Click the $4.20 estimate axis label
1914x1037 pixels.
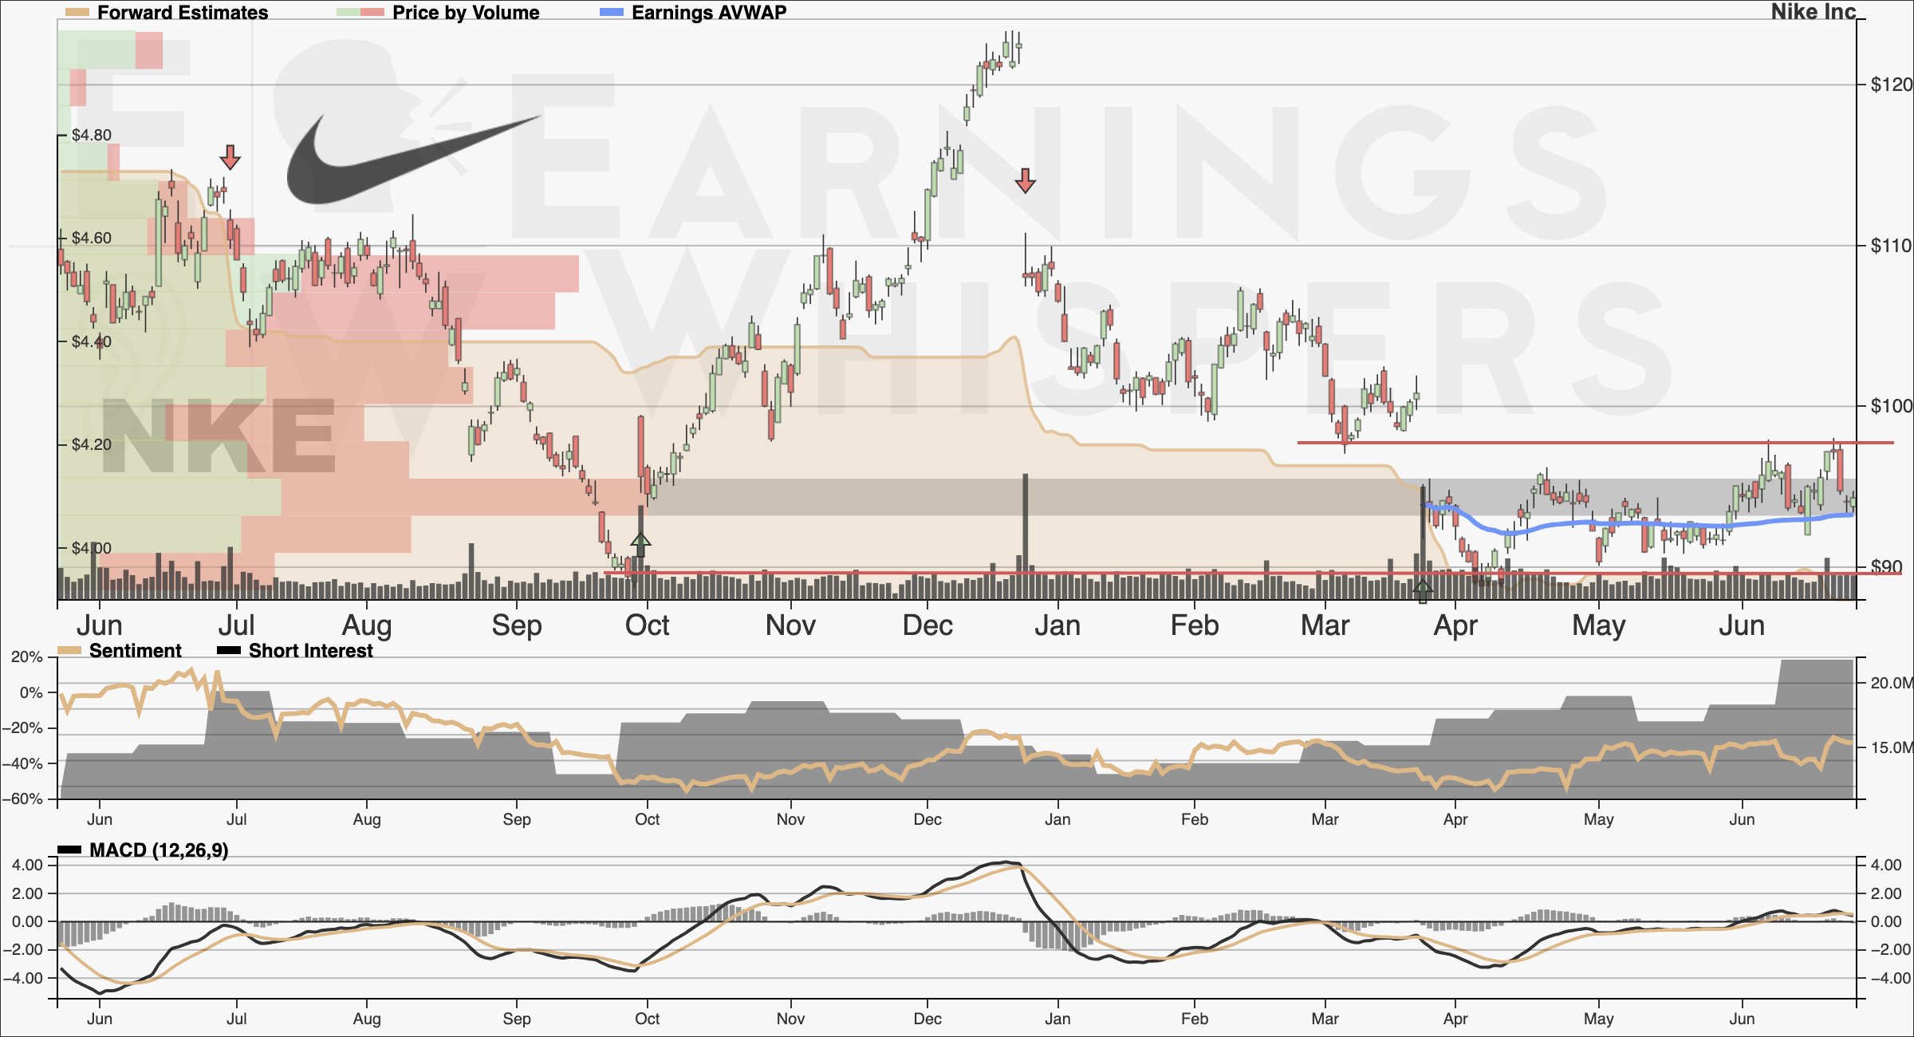click(x=92, y=444)
